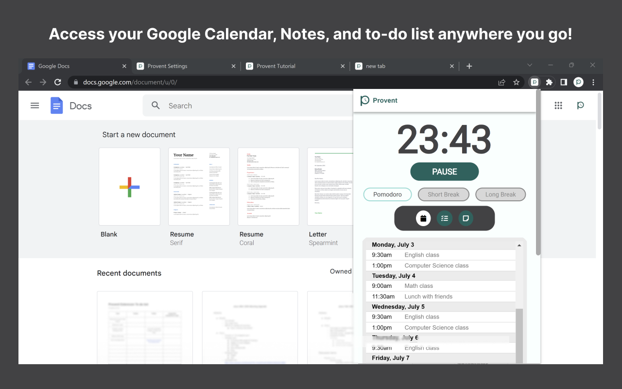Click the Docs search field
This screenshot has width=622, height=389.
click(248, 106)
